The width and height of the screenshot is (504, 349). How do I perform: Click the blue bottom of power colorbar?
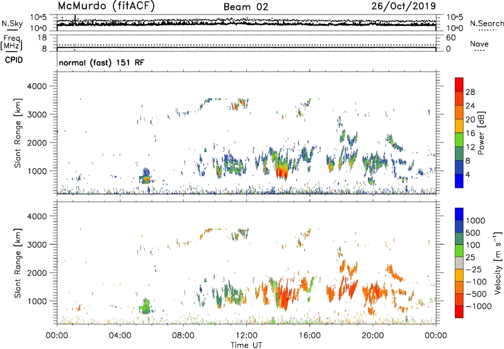459,181
